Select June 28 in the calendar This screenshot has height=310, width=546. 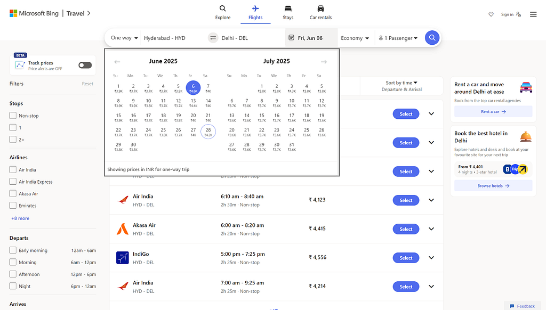click(208, 132)
